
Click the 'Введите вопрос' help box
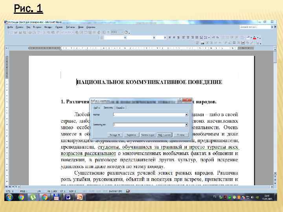tap(255, 27)
